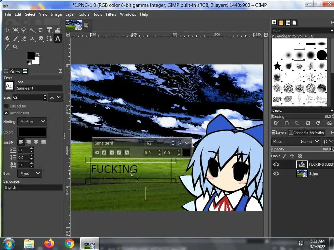Select the Clone stamp tool
The image size is (334, 250).
click(32, 39)
